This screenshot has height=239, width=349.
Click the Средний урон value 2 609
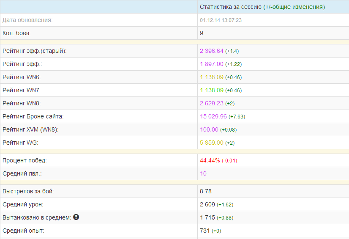[x=207, y=204]
